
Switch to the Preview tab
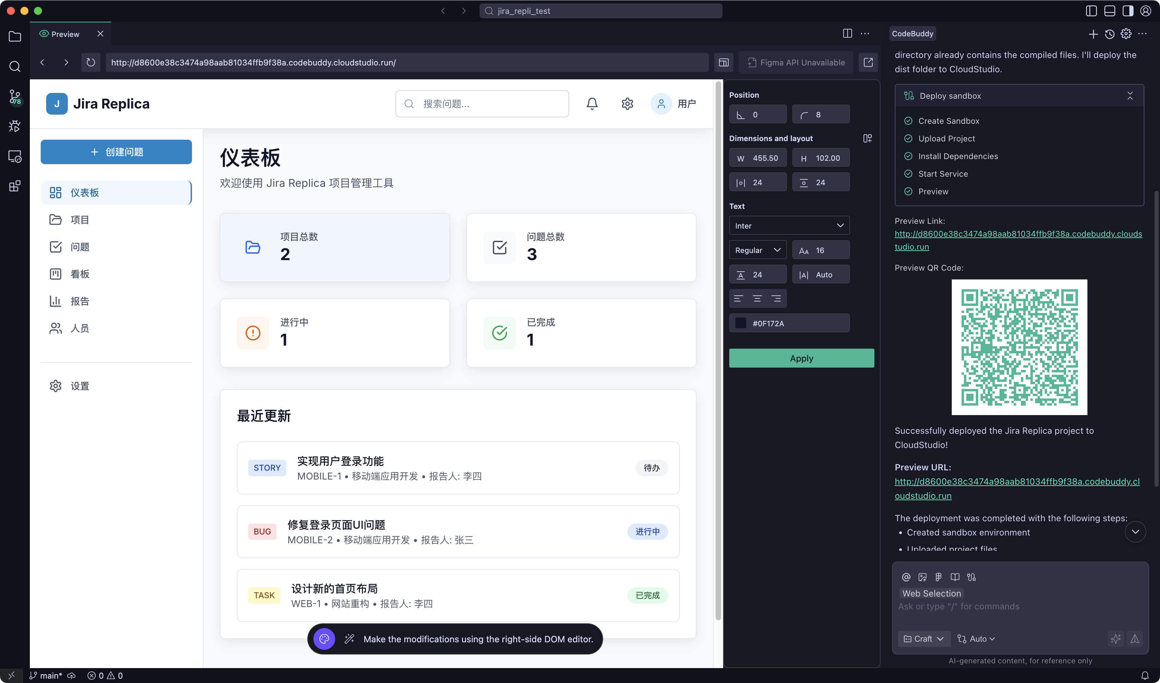(64, 34)
